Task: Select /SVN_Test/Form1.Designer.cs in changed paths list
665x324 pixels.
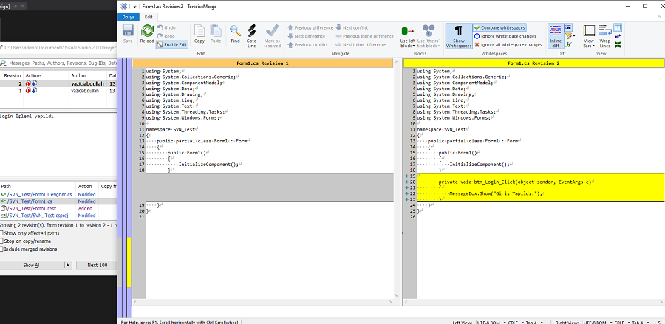Action: (x=38, y=194)
